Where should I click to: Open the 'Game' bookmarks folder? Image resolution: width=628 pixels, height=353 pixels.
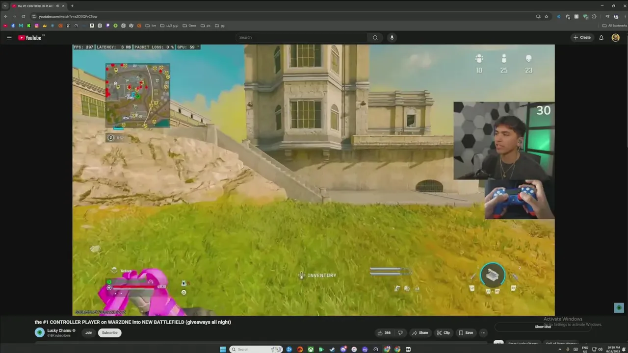click(x=189, y=25)
